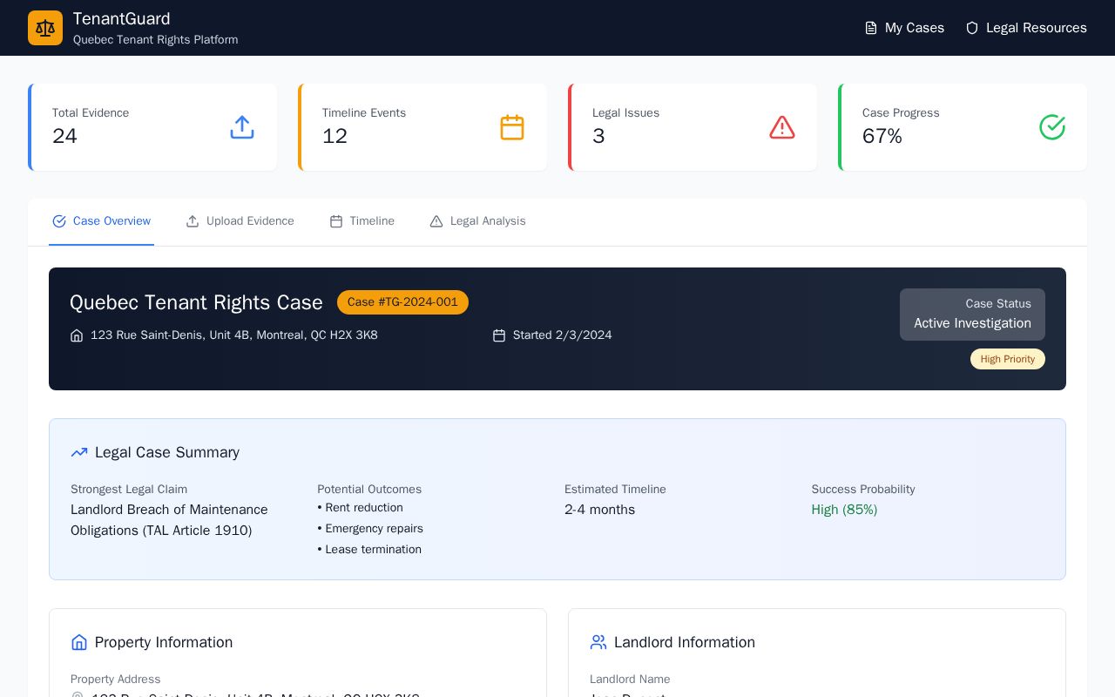Click the document icon beside My Cases
This screenshot has height=697, width=1115.
click(871, 28)
